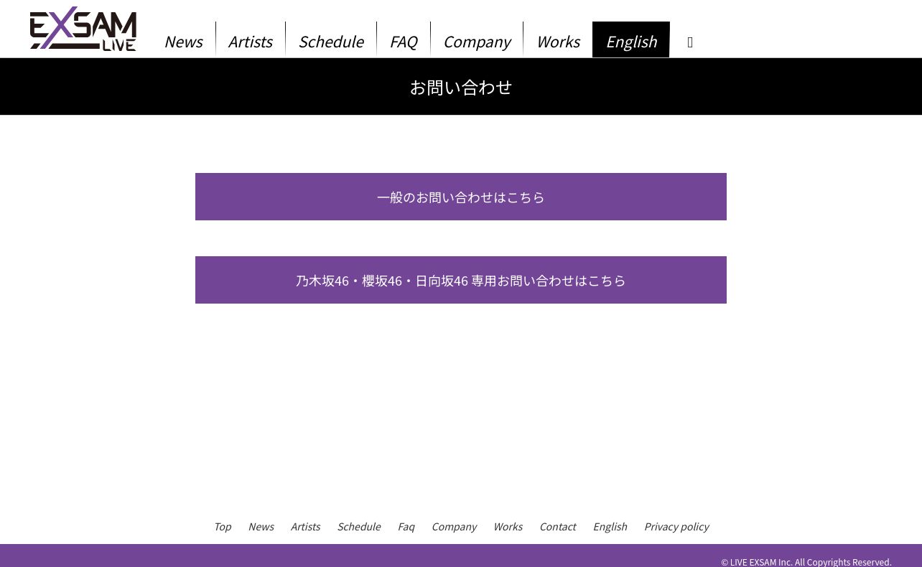This screenshot has width=922, height=567.
Task: Click Works link in footer
Action: click(x=508, y=527)
